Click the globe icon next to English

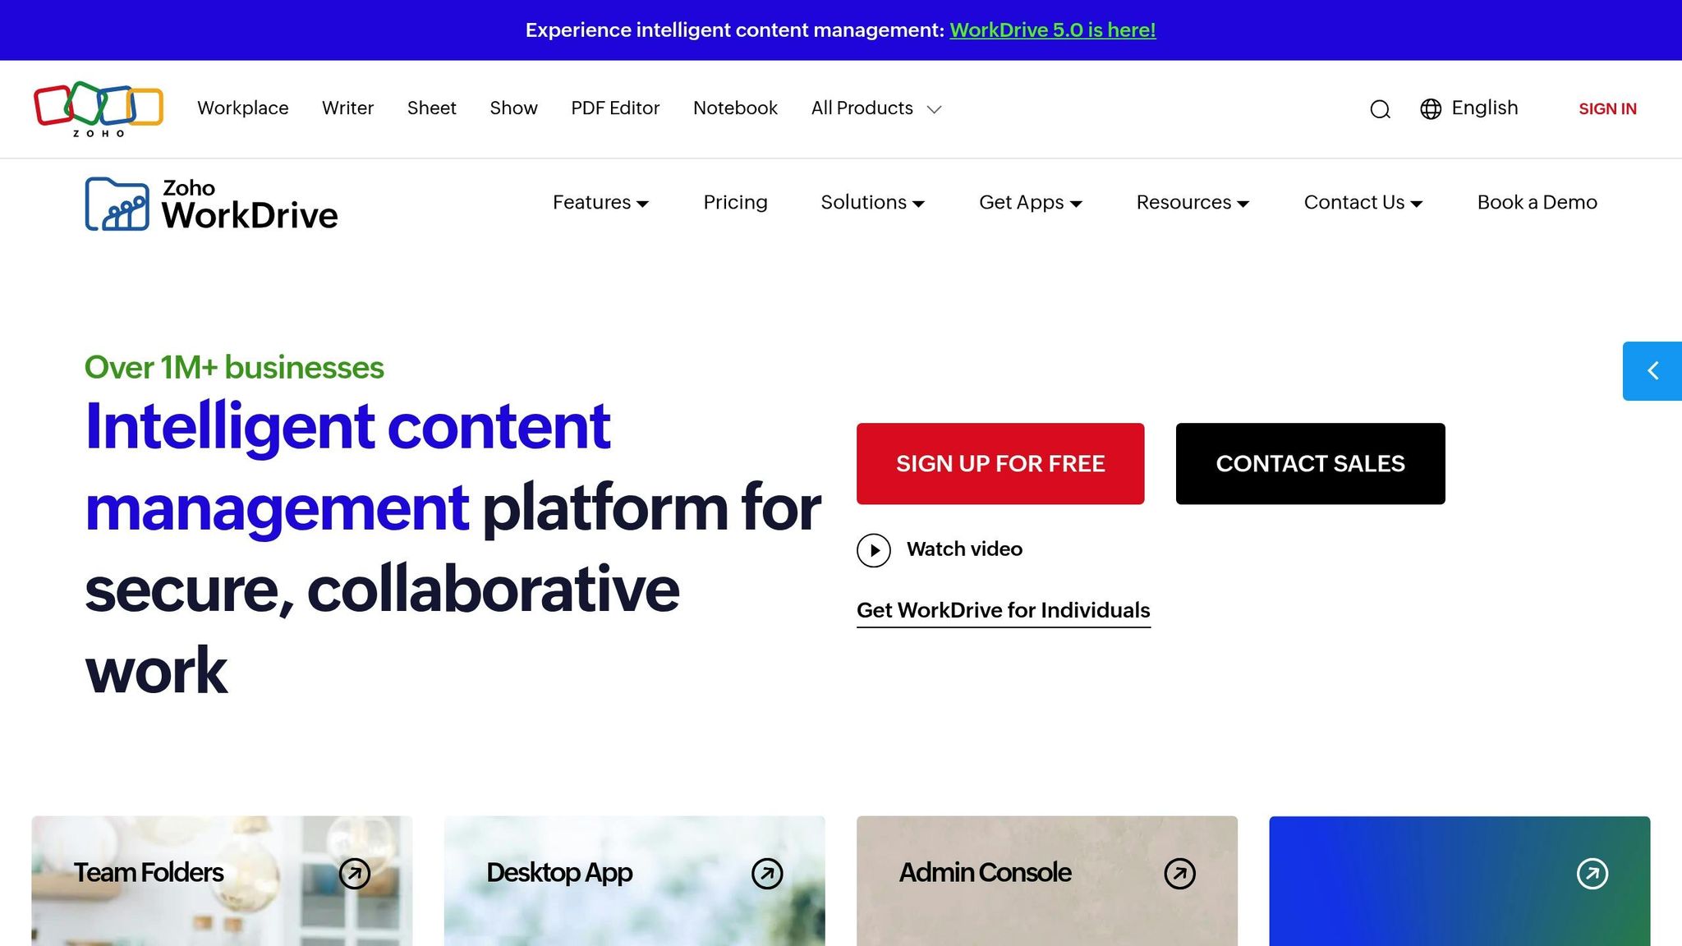(x=1431, y=109)
